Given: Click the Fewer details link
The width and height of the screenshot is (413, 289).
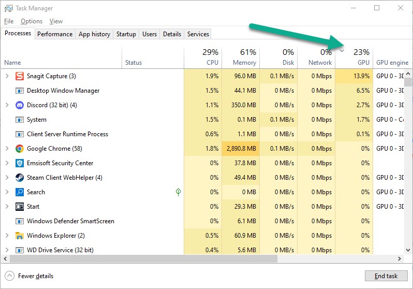Looking at the screenshot, I should point(36,276).
